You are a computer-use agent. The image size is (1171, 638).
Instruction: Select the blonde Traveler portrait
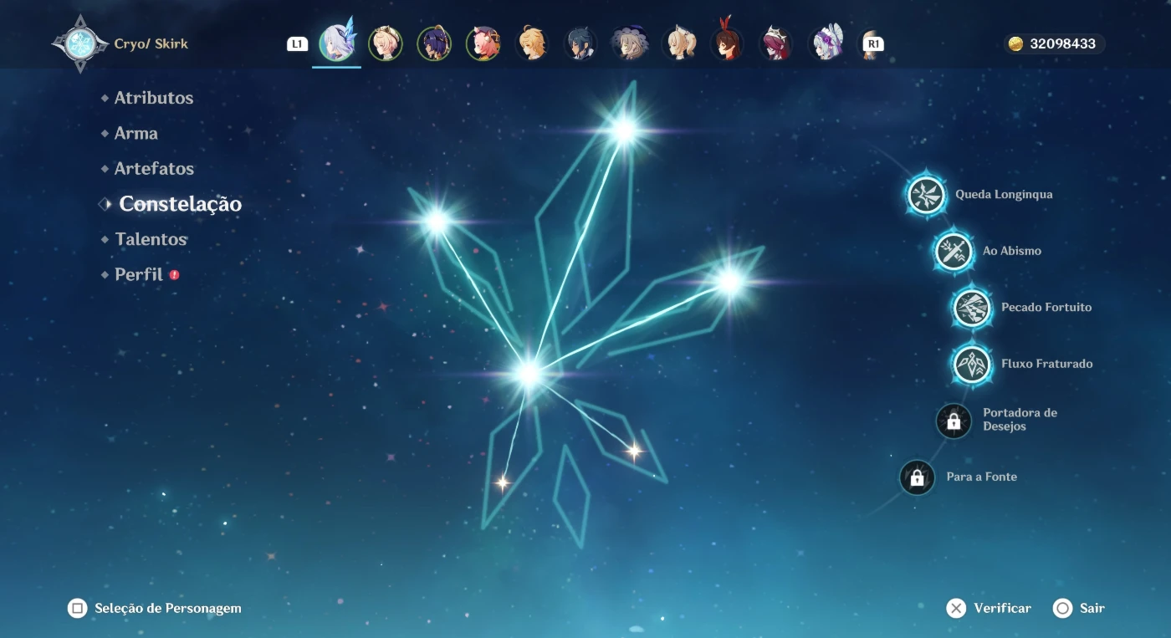tap(531, 43)
